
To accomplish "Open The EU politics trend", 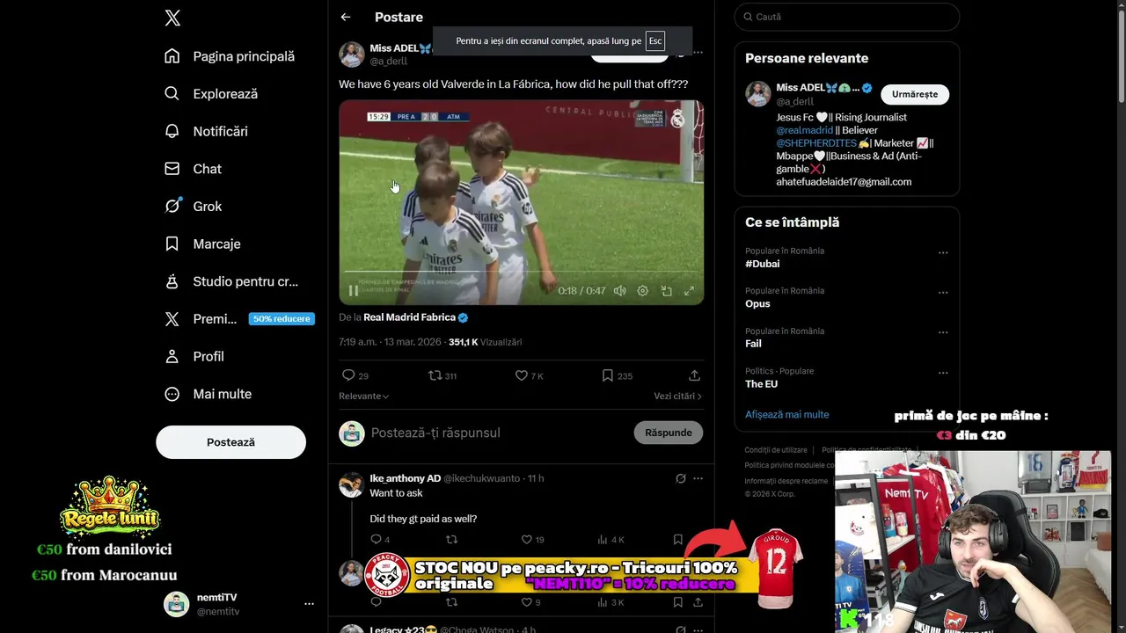I will pyautogui.click(x=761, y=384).
